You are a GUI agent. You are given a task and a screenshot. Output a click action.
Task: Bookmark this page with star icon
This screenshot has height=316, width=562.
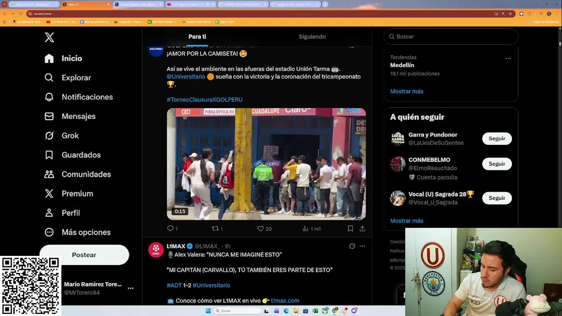click(x=510, y=14)
